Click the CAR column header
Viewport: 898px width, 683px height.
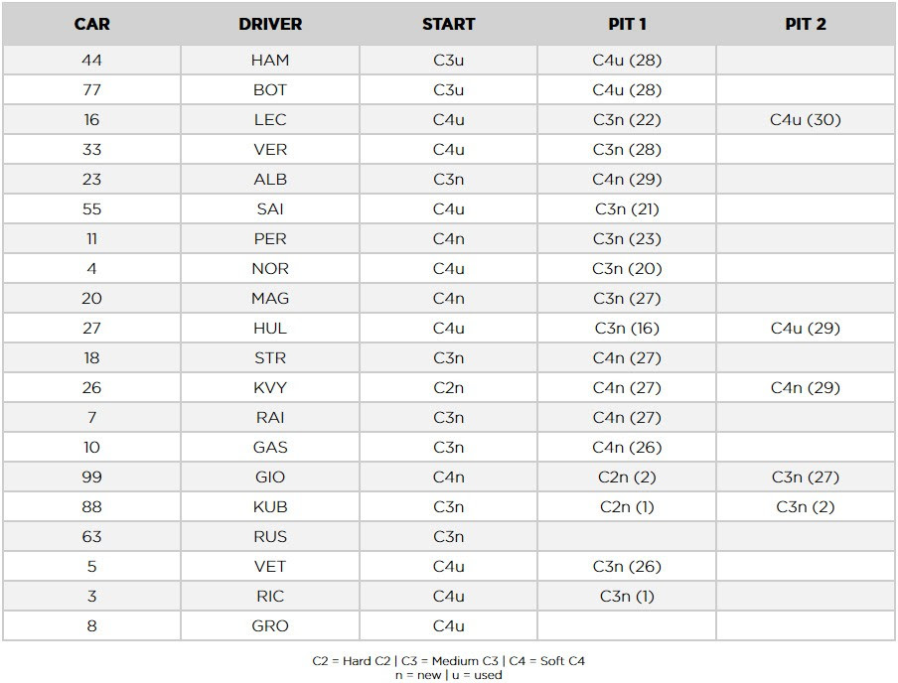click(91, 24)
